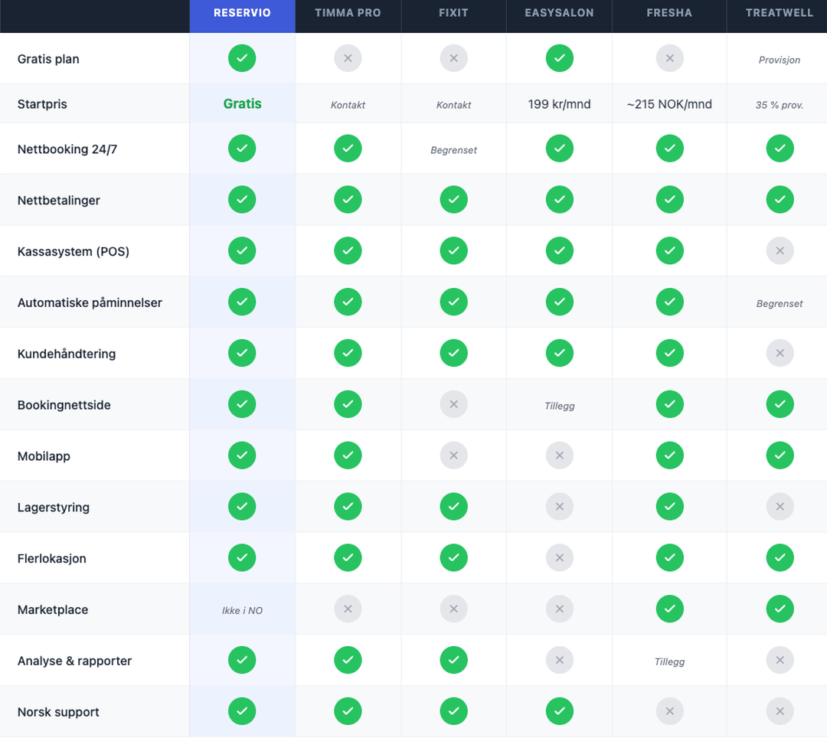Click Reservio's check icon for Gratis plan
827x738 pixels.
point(242,58)
